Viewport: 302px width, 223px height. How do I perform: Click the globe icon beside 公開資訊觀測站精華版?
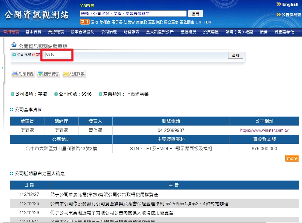(14, 45)
